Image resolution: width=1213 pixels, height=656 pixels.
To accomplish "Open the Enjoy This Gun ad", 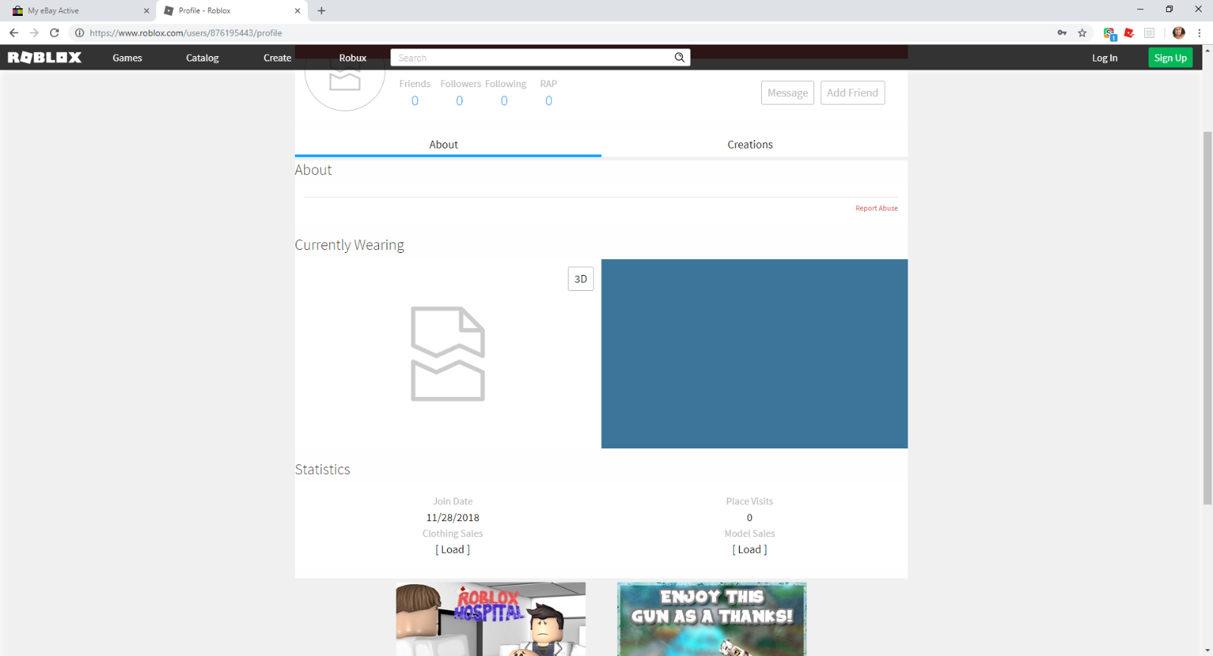I will 712,619.
